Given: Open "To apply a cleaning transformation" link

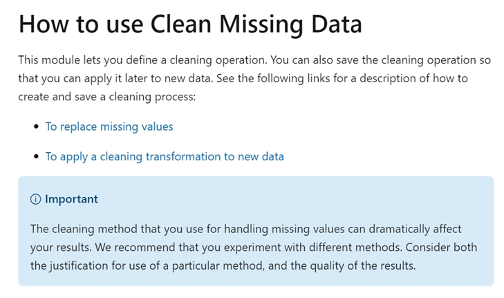Looking at the screenshot, I should (165, 156).
